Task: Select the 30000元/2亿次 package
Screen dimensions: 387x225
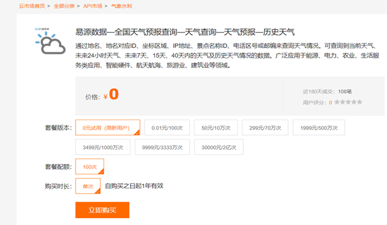Action: [219, 147]
